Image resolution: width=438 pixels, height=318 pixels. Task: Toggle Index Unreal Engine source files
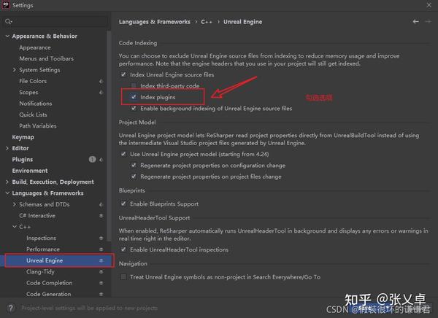point(123,74)
